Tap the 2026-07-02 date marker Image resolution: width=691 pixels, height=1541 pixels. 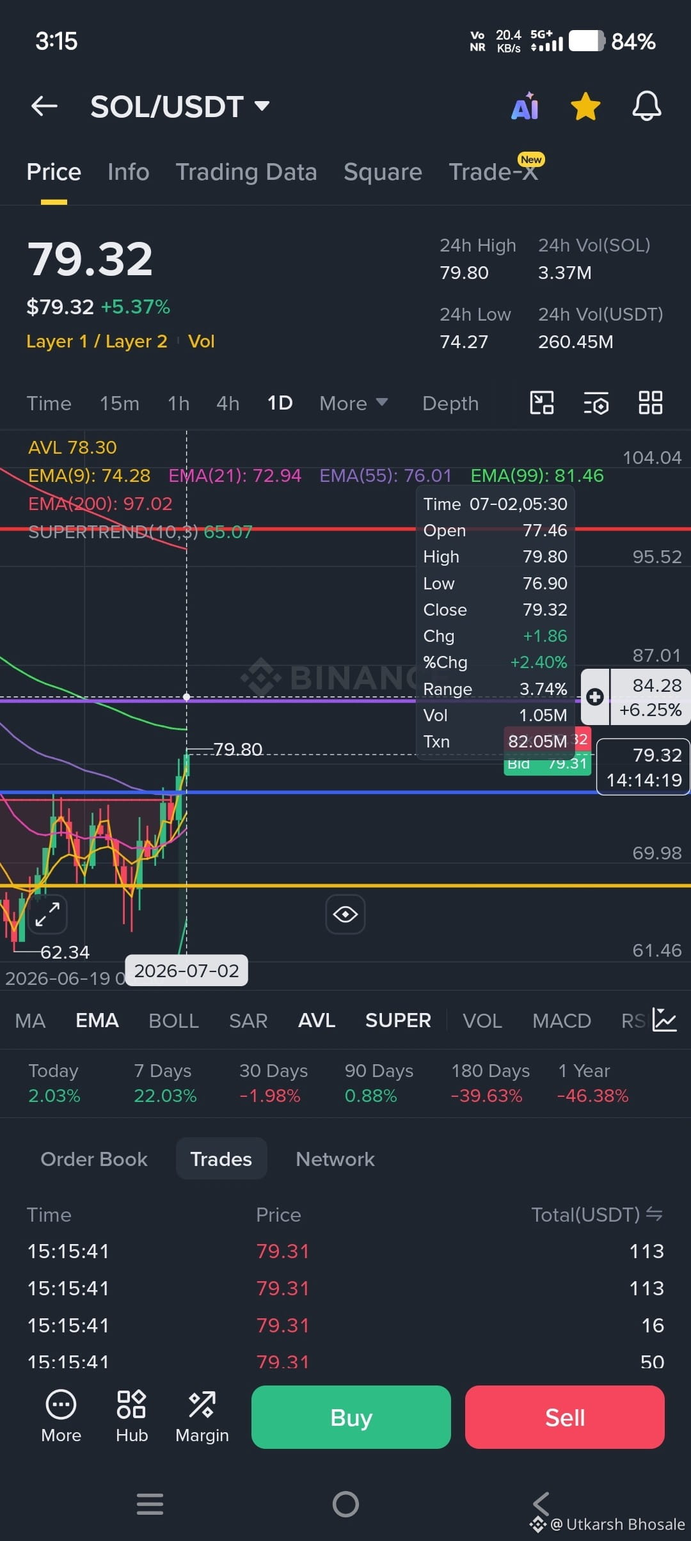pos(186,971)
